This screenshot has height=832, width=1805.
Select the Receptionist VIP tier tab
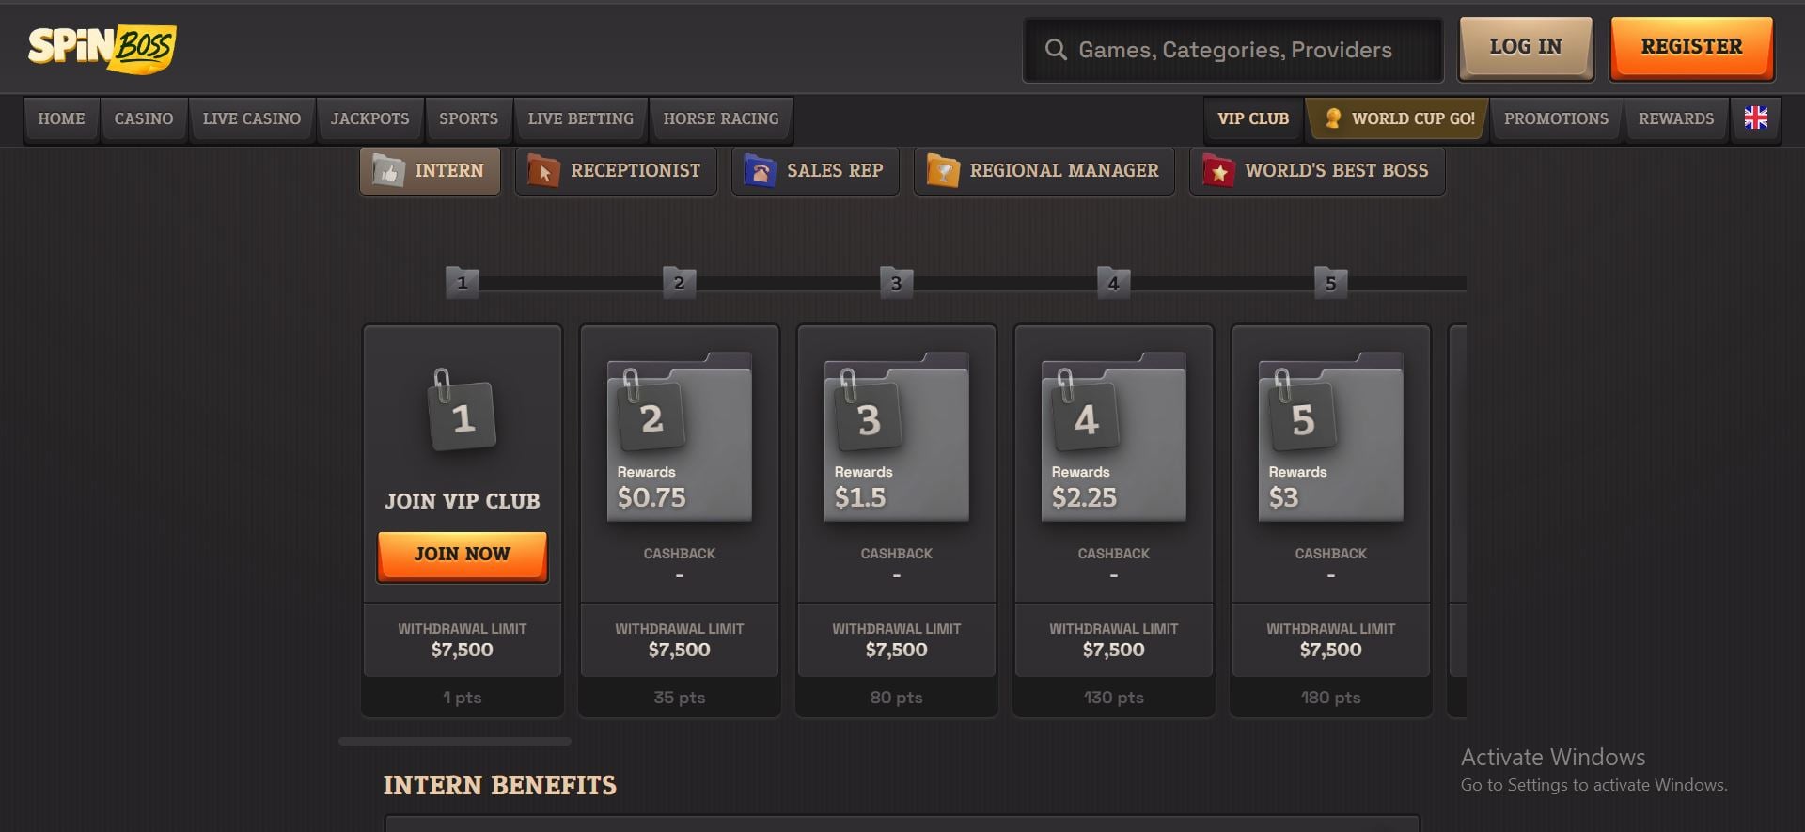[616, 171]
